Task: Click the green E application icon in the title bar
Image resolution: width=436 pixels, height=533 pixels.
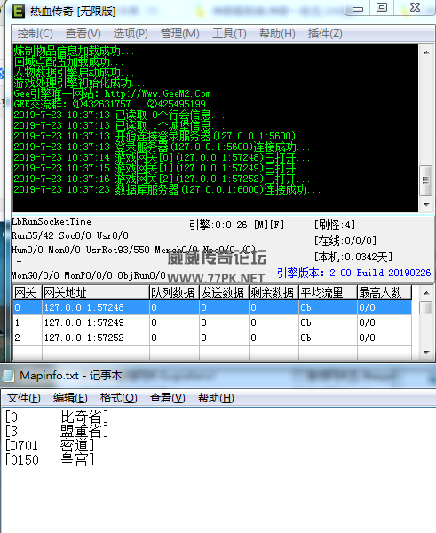Action: click(18, 11)
